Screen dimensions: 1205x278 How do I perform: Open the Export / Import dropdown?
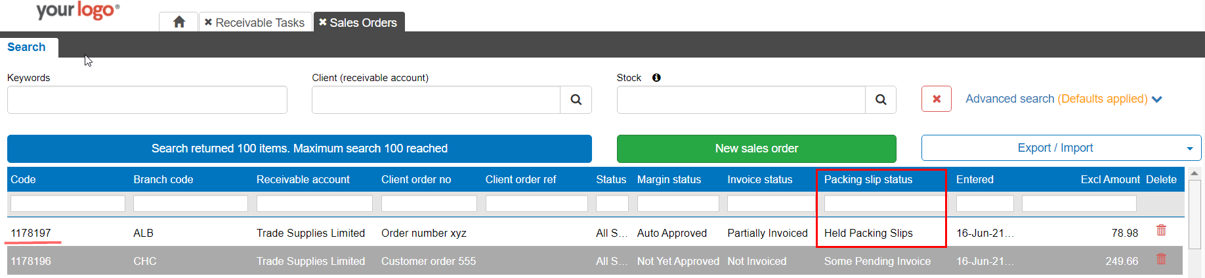pos(1189,148)
